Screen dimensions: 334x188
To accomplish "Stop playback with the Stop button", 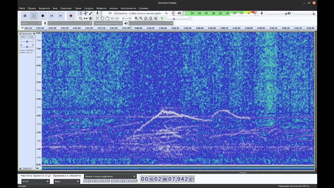I will point(43,16).
